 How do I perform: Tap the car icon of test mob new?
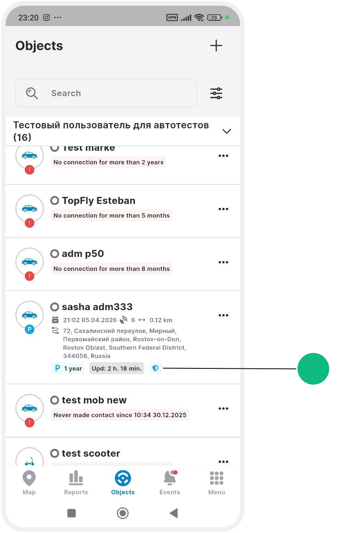(29, 408)
